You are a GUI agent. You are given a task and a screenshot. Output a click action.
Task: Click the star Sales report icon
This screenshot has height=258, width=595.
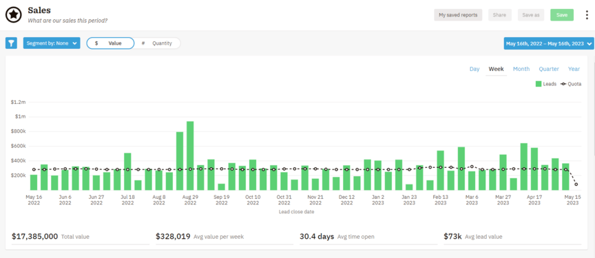pos(14,14)
